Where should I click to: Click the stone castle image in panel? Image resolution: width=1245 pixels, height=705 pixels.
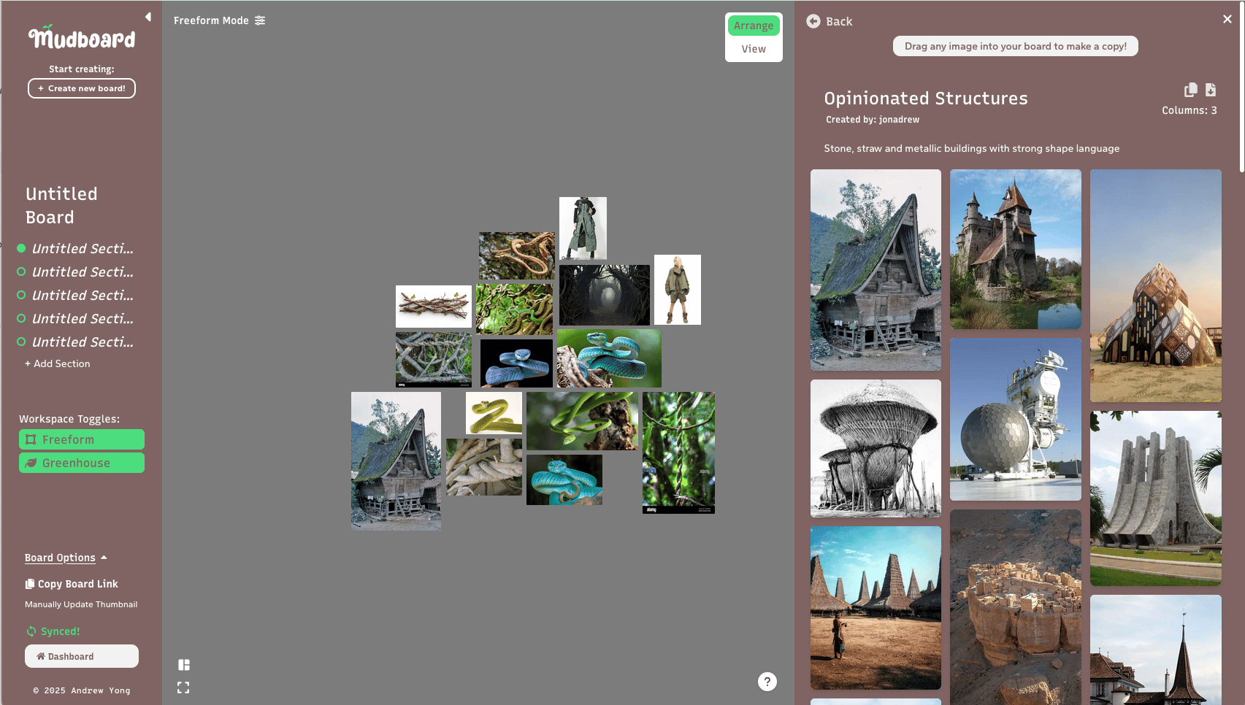pyautogui.click(x=1016, y=250)
